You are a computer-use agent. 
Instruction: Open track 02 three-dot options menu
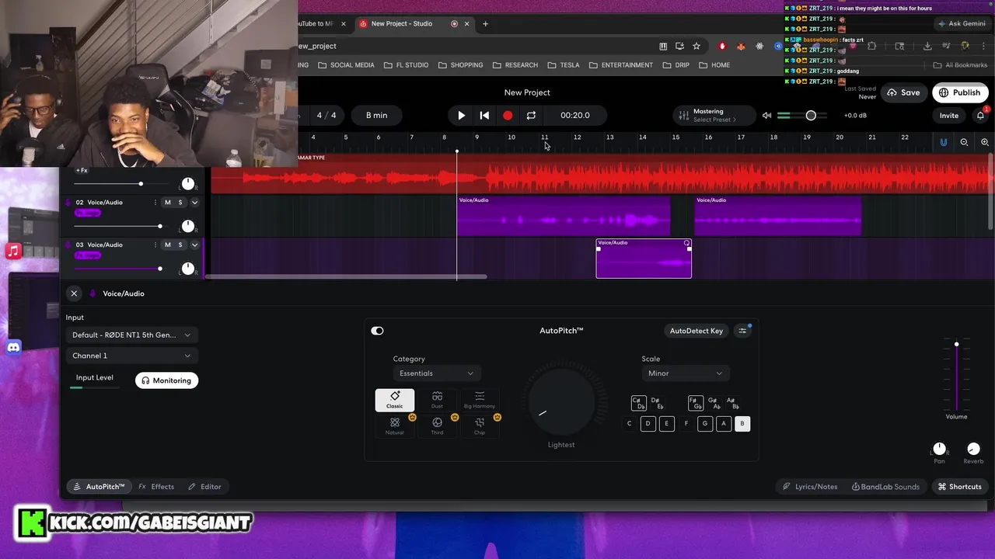pyautogui.click(x=155, y=203)
